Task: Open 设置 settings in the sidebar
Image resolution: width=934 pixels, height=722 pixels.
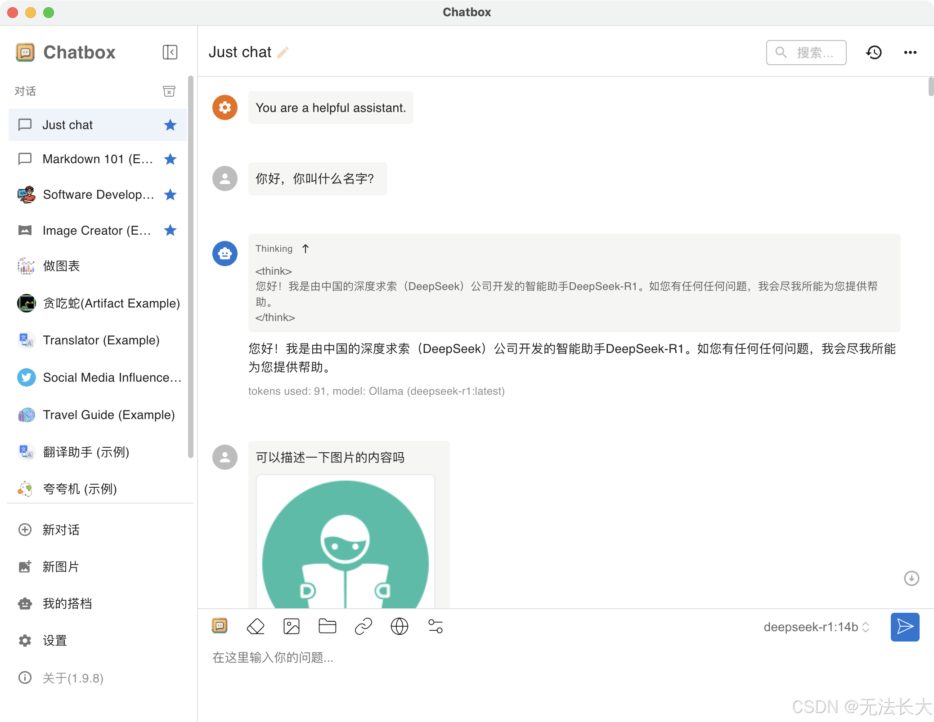Action: [54, 641]
